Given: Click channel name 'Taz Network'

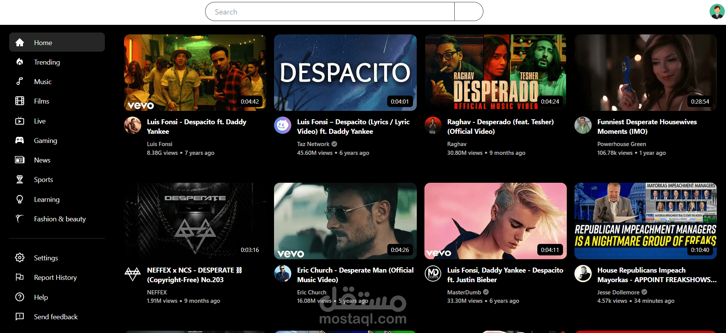Looking at the screenshot, I should [x=313, y=144].
